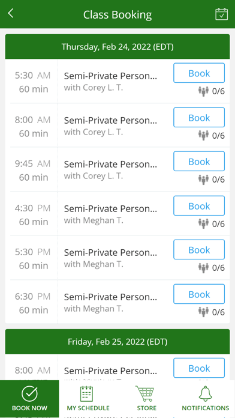
Task: Select the Friday, Feb 25, 2022 date header
Action: [117, 342]
